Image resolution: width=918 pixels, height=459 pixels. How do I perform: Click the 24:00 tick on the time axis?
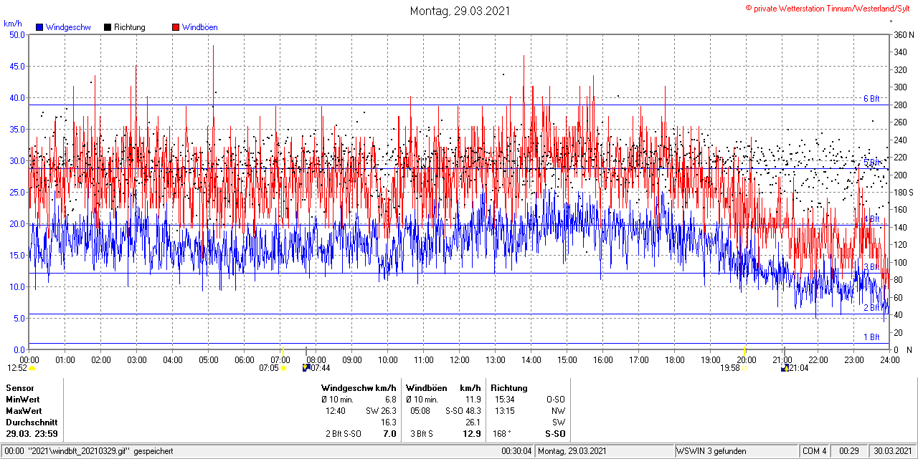pyautogui.click(x=890, y=359)
